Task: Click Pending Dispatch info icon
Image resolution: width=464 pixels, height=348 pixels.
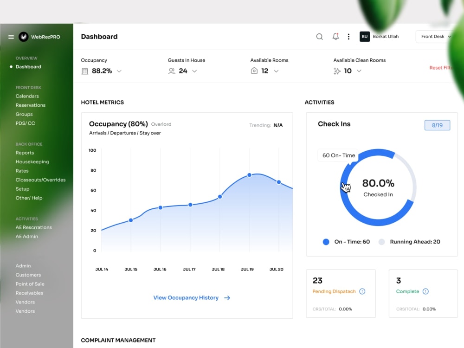Action: [x=362, y=291]
